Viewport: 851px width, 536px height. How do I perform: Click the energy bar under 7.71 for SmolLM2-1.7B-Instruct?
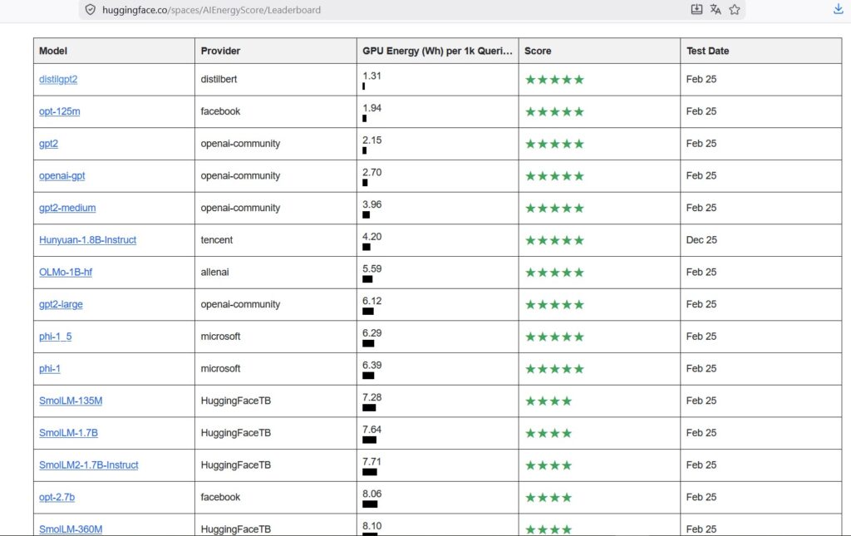click(x=370, y=472)
